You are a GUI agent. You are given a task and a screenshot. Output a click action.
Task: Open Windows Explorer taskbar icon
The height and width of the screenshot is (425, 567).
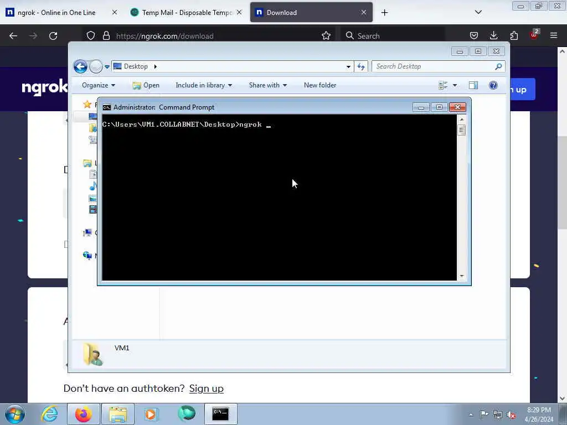coord(118,414)
